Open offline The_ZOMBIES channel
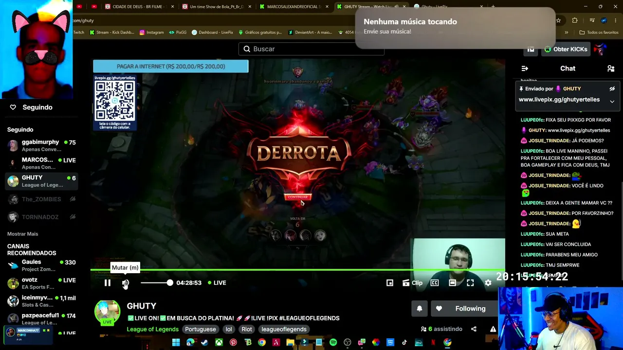 tap(41, 199)
